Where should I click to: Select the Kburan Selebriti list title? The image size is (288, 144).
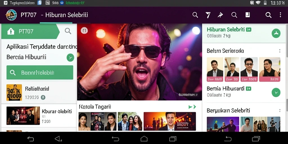pos(57,111)
